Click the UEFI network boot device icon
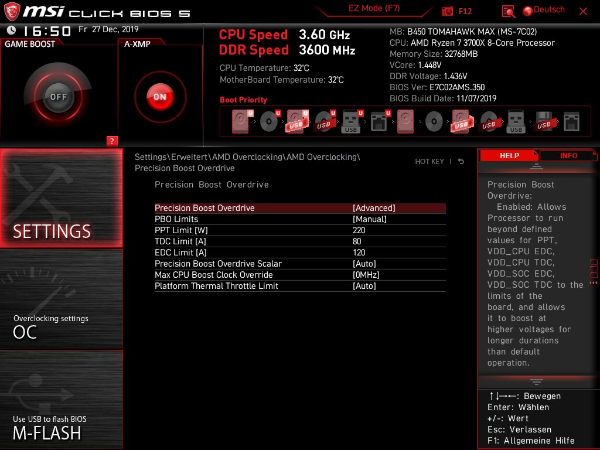600x450 pixels. pos(380,121)
